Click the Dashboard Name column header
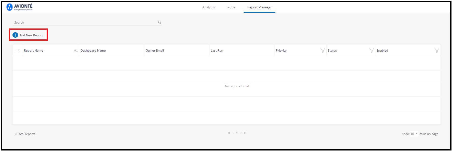Screen dimensions: 452x151 tap(93, 51)
